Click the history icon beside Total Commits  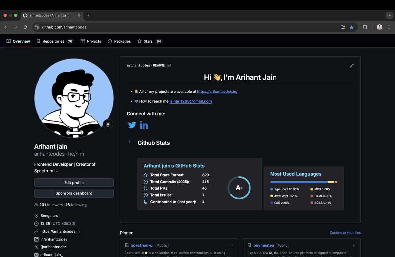tap(146, 182)
